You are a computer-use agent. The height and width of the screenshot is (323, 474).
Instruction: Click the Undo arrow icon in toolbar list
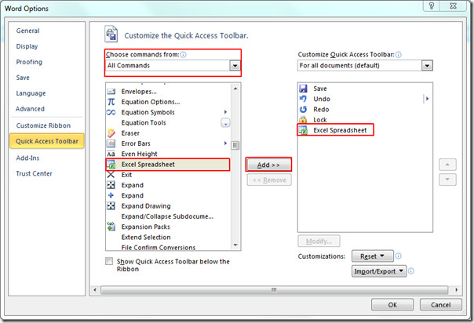point(303,99)
